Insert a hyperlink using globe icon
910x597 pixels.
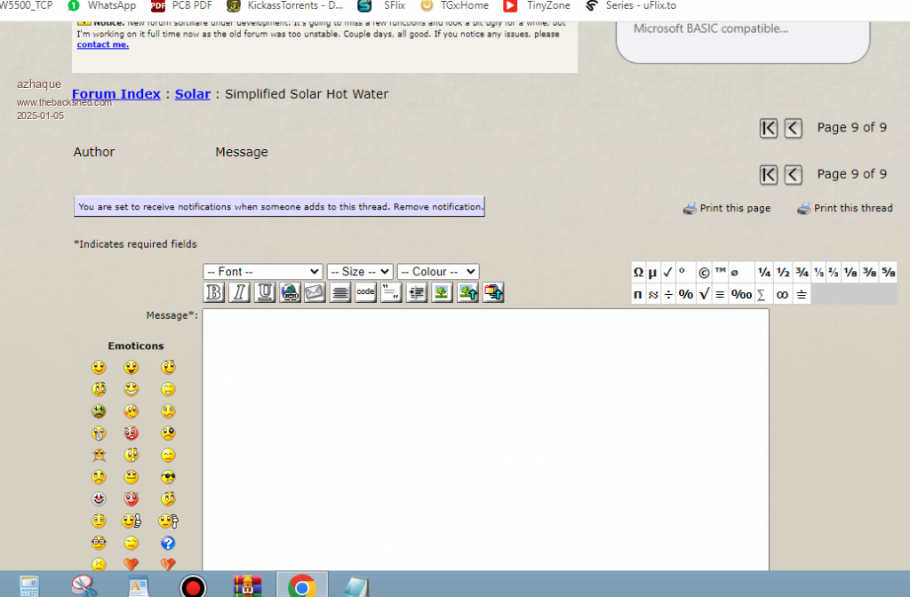coord(290,292)
